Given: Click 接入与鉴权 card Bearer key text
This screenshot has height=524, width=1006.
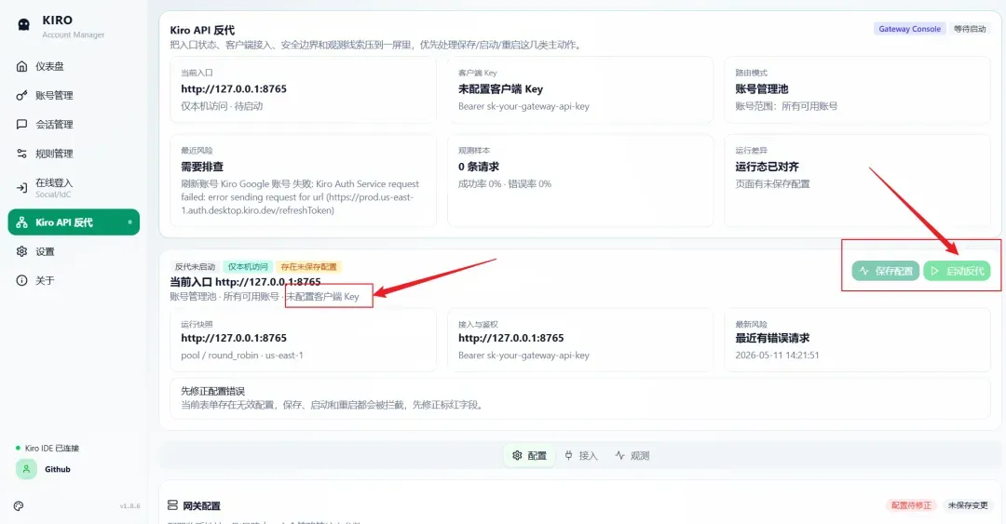Looking at the screenshot, I should click(x=523, y=356).
